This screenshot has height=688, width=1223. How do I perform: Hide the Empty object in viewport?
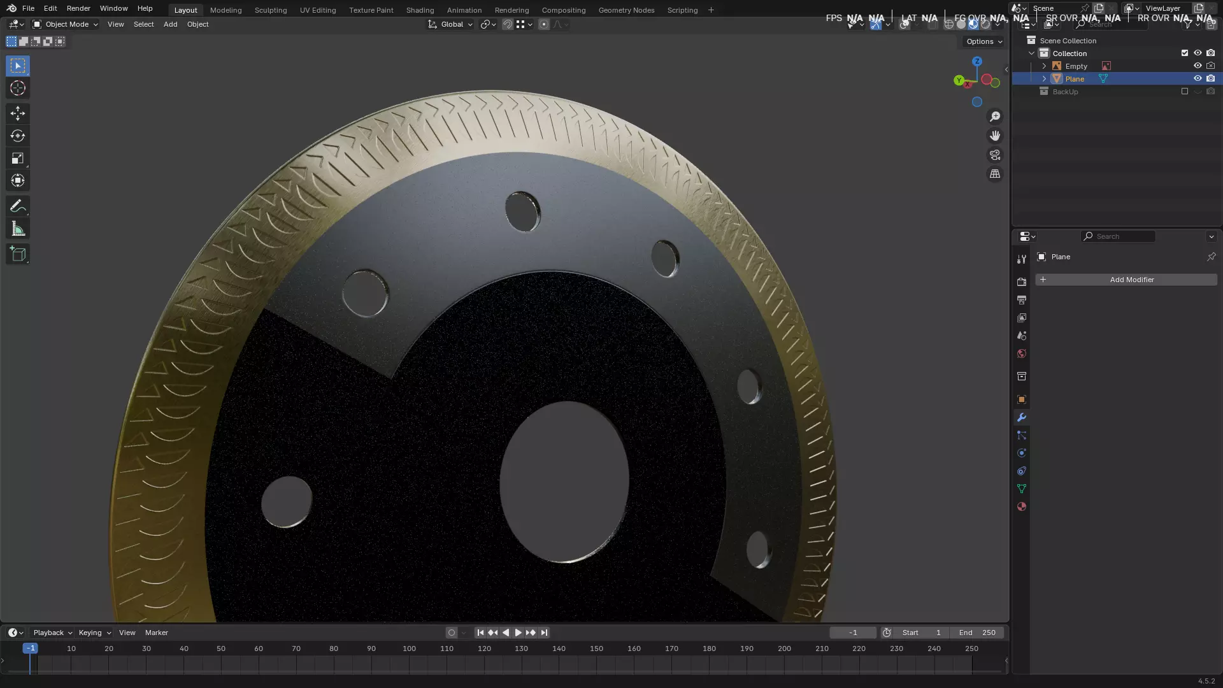tap(1198, 66)
